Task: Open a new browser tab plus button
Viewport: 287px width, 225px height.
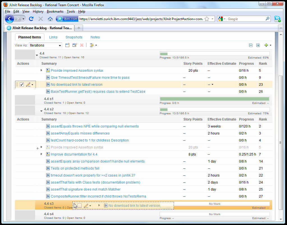Action: click(79, 28)
